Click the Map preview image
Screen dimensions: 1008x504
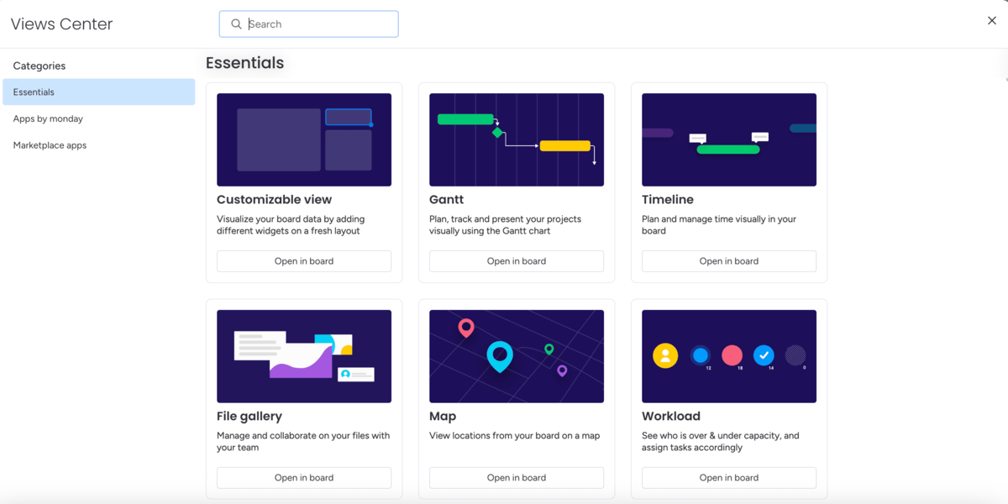516,356
